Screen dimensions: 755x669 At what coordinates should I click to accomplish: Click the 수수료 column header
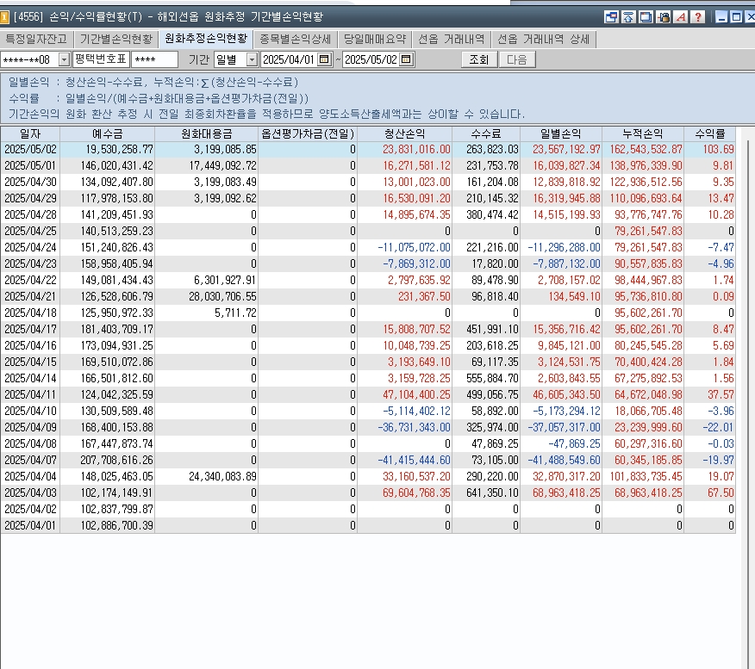point(486,133)
